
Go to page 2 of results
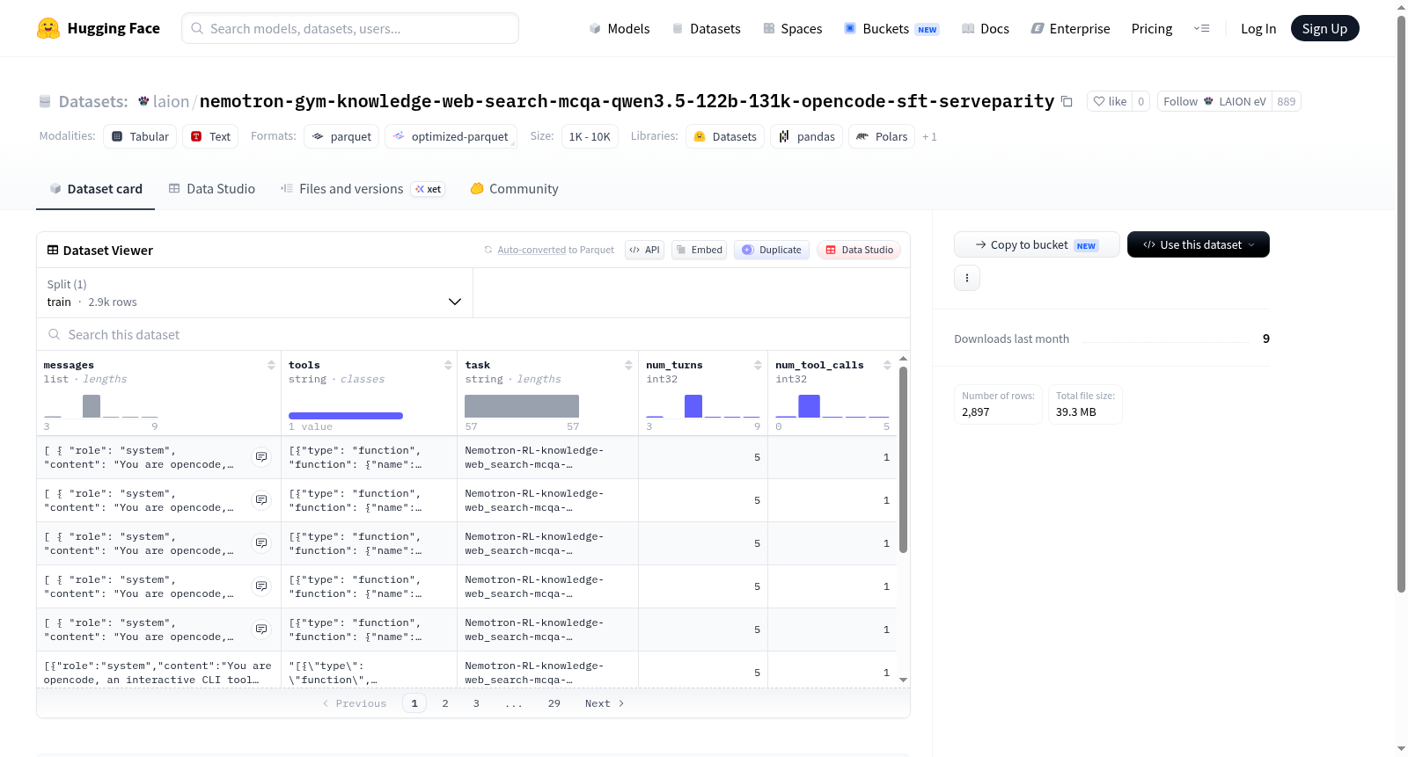point(445,703)
